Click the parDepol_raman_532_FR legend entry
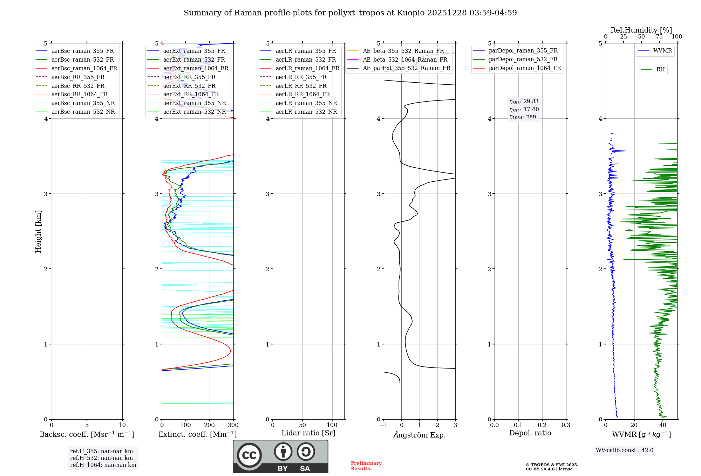Screen dimensions: 701x476 point(523,59)
